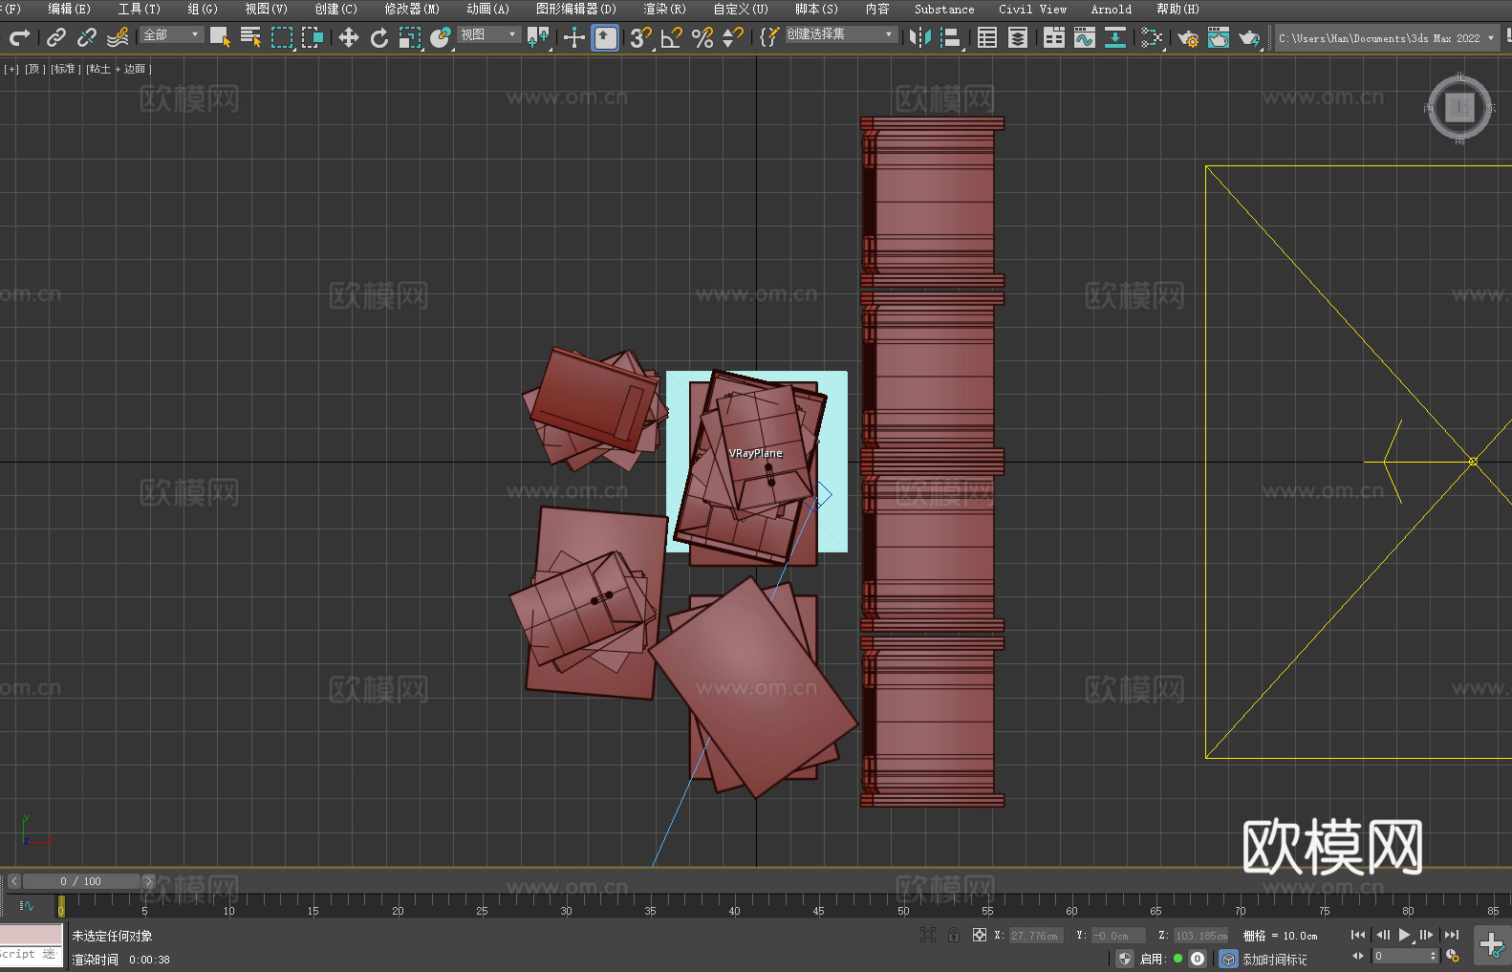1512x972 pixels.
Task: Click the viewport 顶 view label
Action: [35, 69]
